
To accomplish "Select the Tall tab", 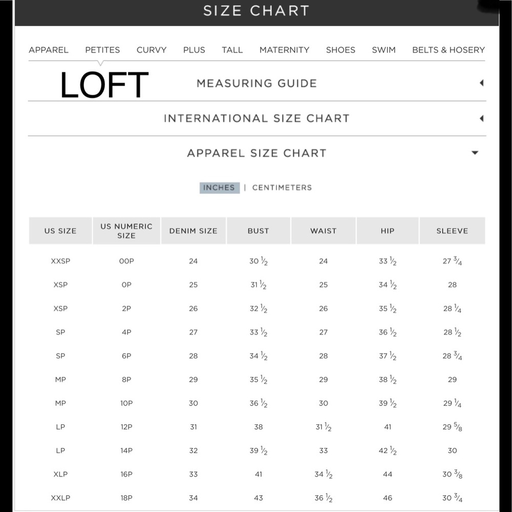I will (232, 50).
